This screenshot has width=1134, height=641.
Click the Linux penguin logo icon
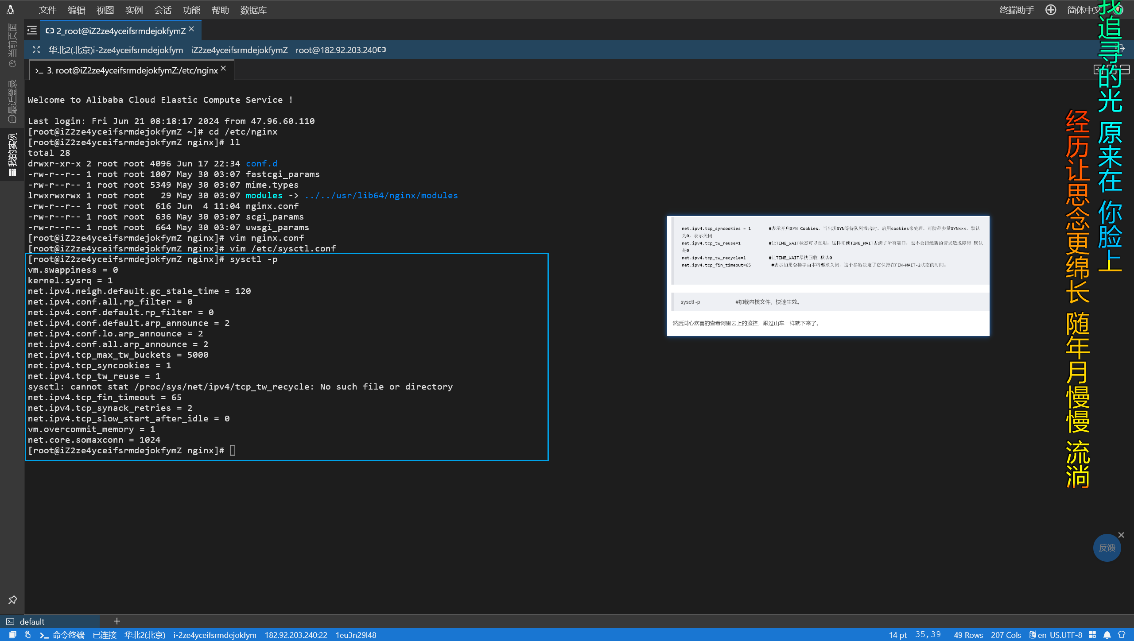click(11, 9)
